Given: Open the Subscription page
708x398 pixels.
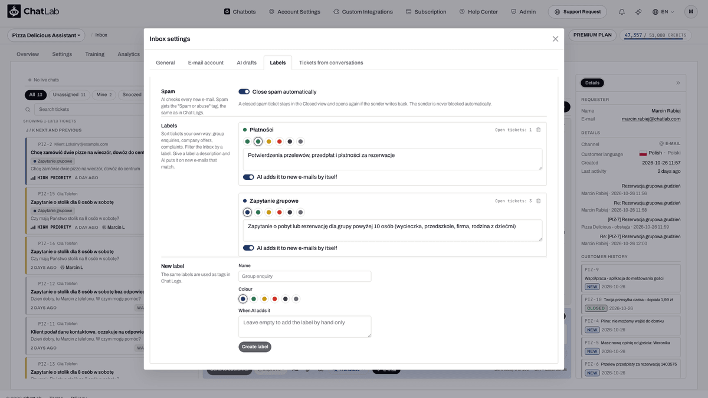Looking at the screenshot, I should click(426, 12).
